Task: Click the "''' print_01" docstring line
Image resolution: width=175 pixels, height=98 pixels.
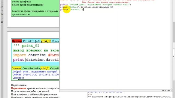Action: coord(26,46)
